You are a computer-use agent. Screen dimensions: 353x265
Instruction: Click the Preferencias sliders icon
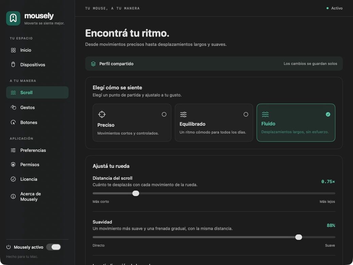point(13,150)
